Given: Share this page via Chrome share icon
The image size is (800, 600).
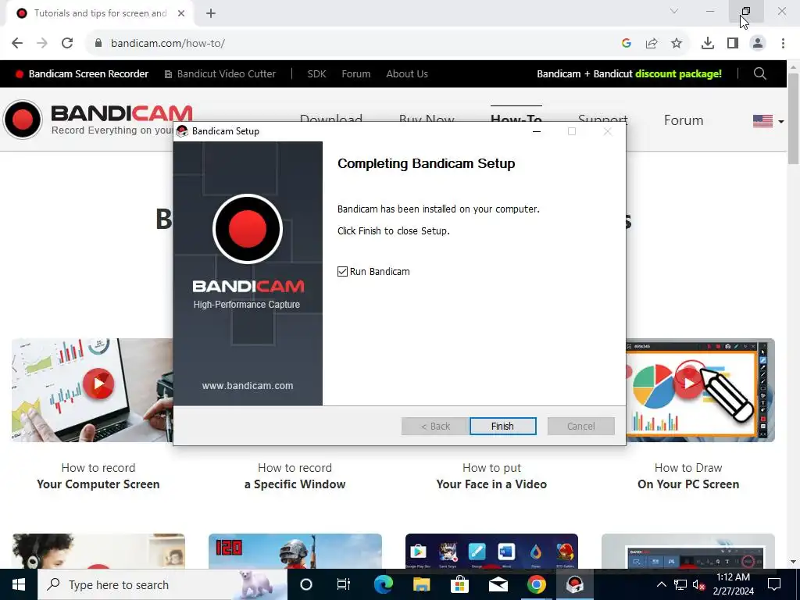Looking at the screenshot, I should [652, 44].
